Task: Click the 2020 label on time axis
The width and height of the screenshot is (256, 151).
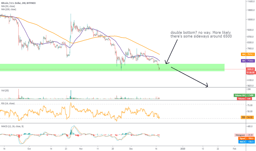Action: click(x=183, y=149)
